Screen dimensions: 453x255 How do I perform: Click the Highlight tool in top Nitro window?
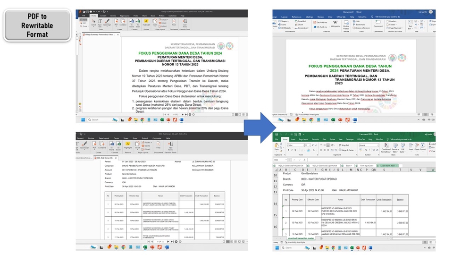pos(146,23)
